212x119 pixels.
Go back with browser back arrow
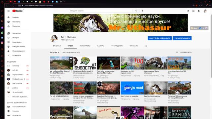point(6,6)
